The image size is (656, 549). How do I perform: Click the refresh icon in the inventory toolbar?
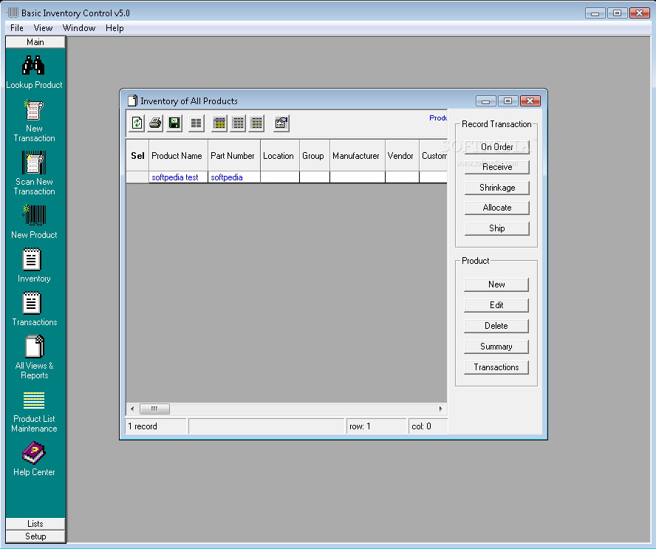click(137, 123)
